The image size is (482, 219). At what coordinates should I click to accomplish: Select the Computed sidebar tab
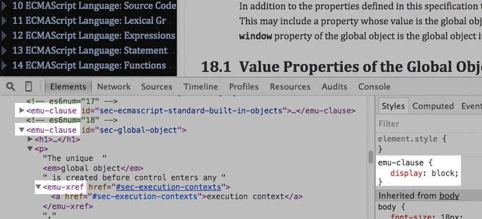[433, 106]
